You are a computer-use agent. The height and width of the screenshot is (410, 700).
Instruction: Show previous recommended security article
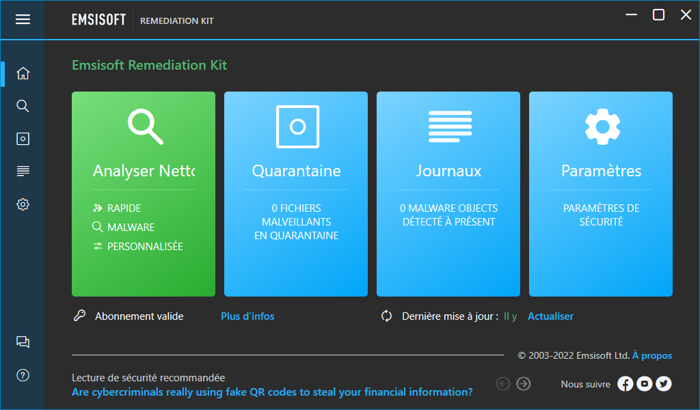click(x=502, y=383)
